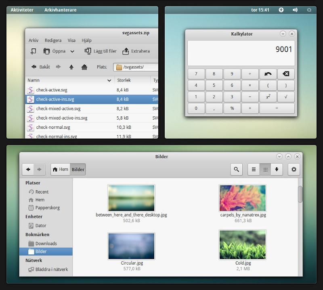Click the x squared button in Kalkylator

tap(268, 97)
